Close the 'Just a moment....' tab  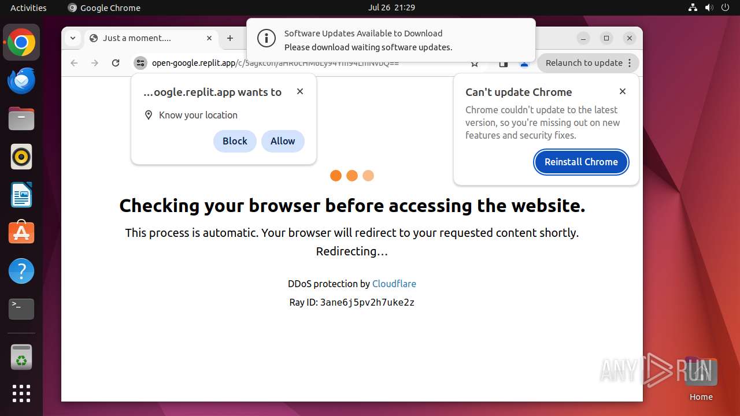tap(209, 38)
